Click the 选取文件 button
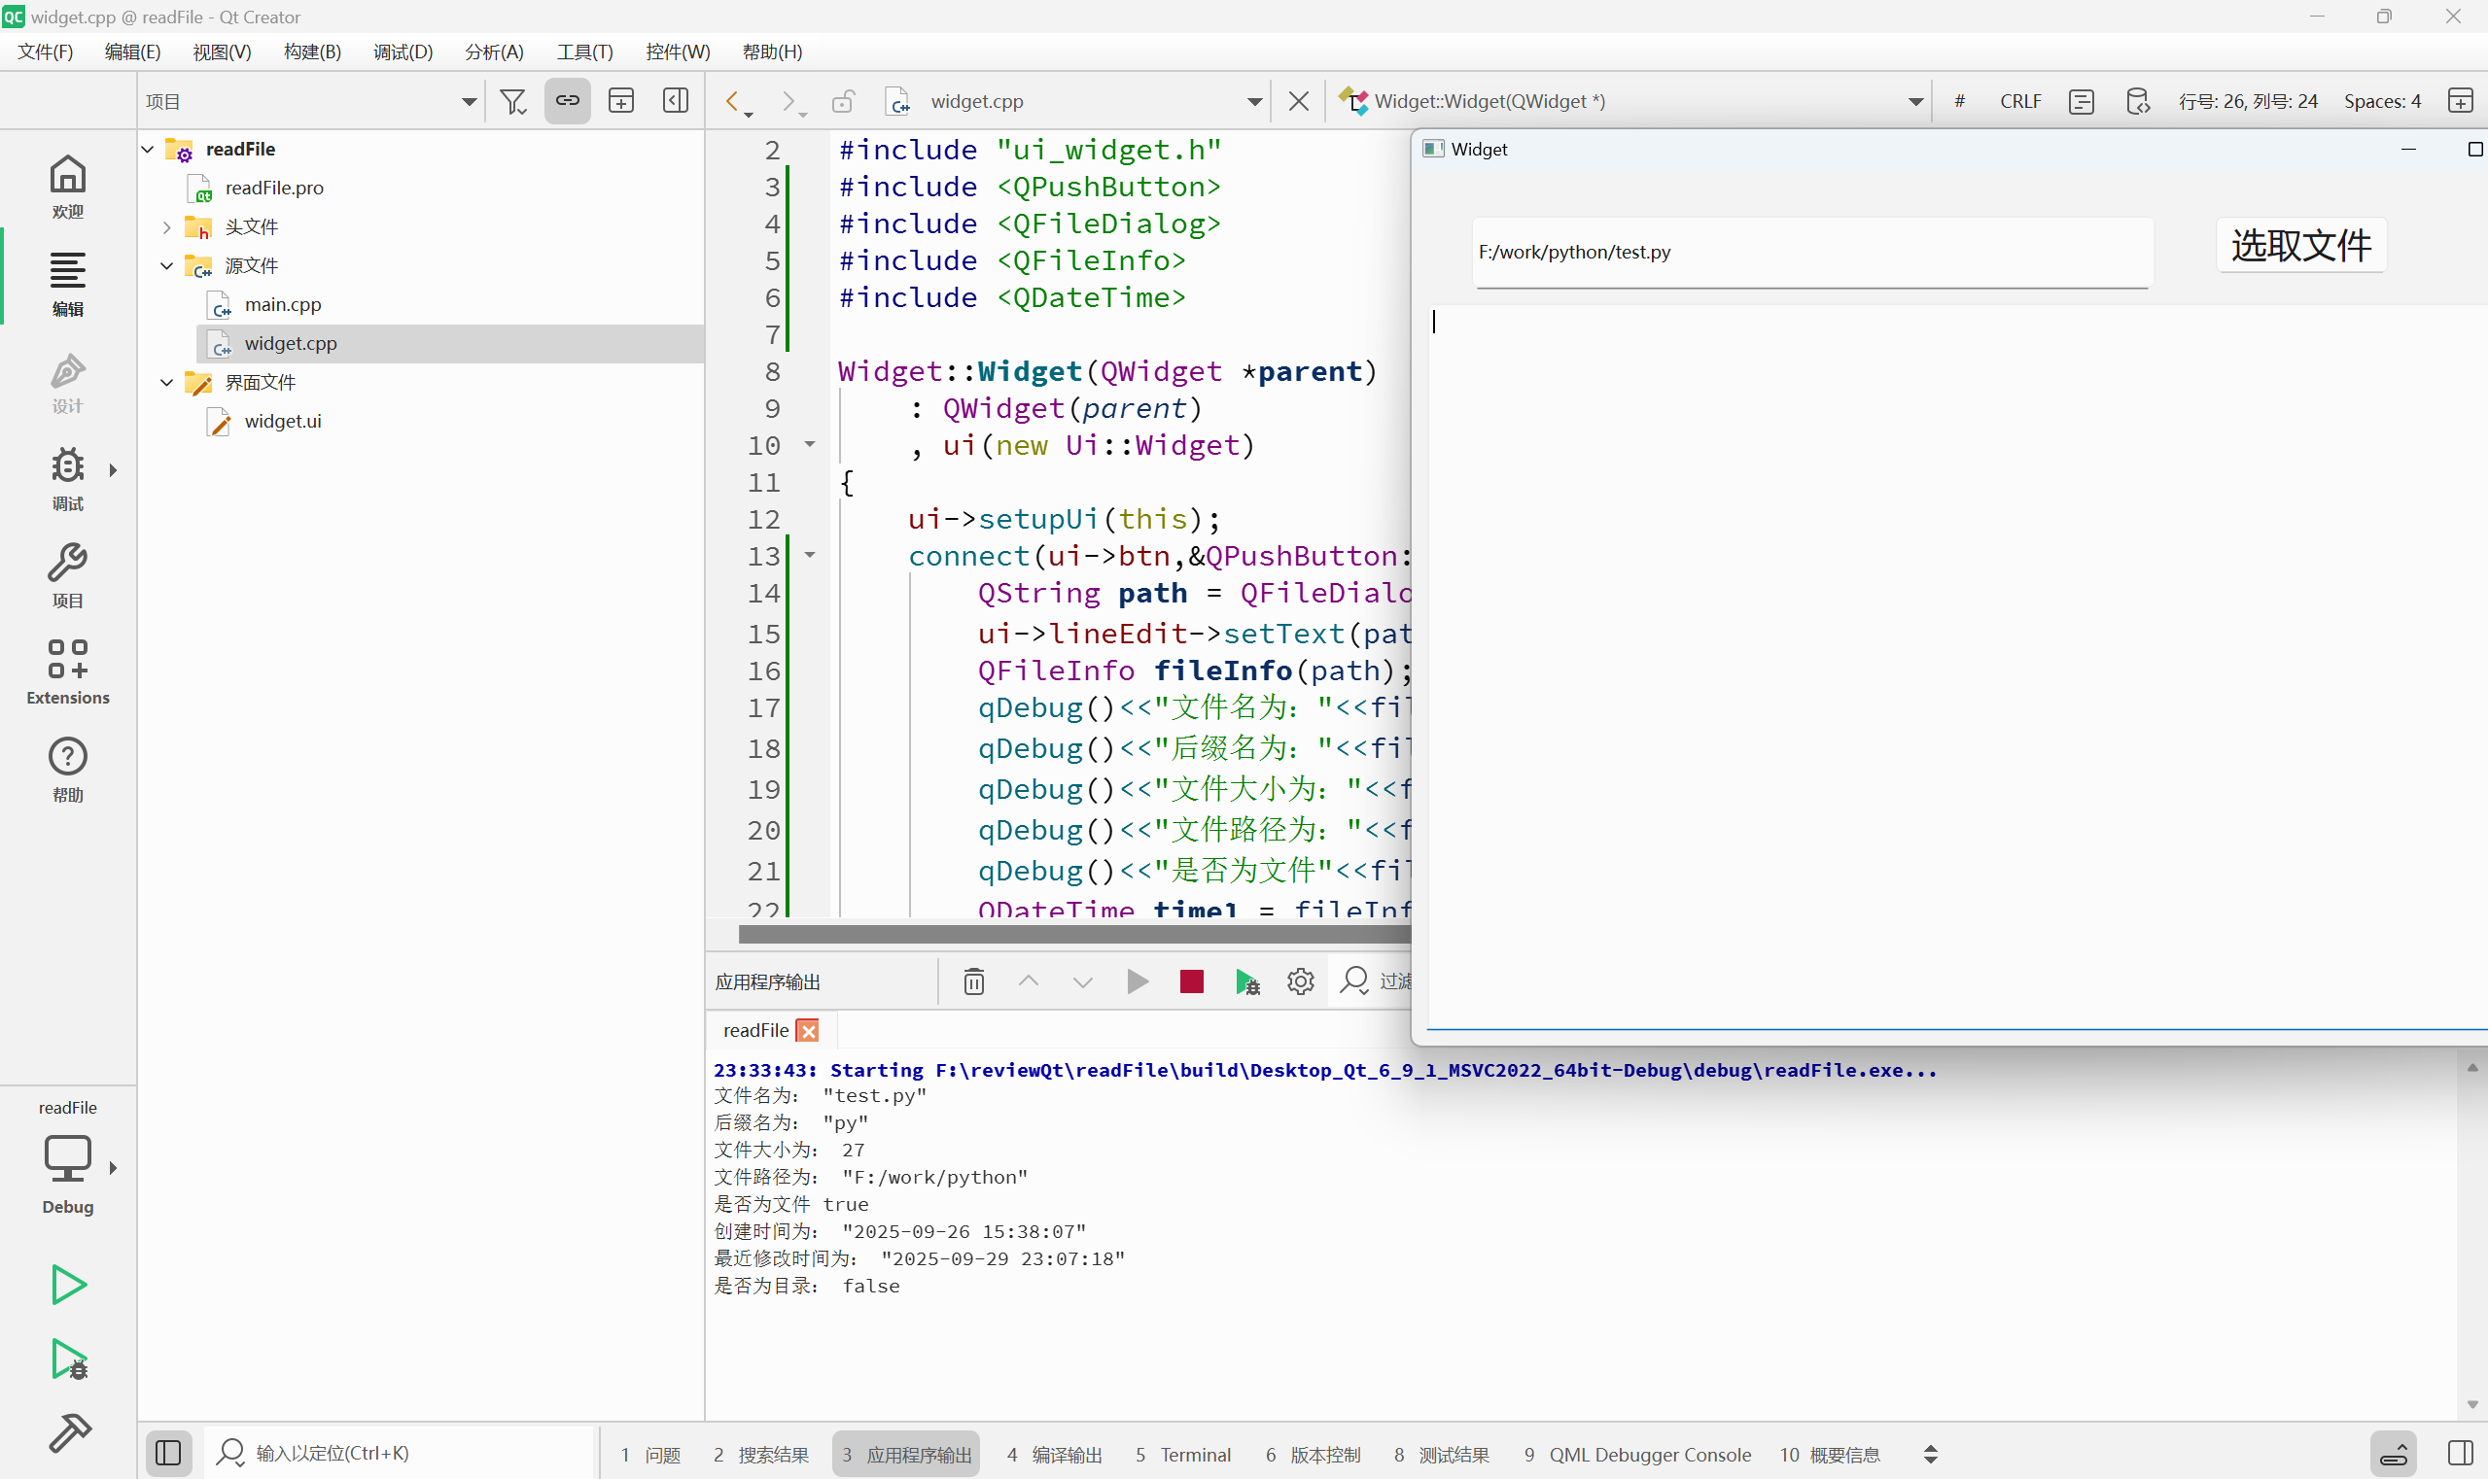The width and height of the screenshot is (2488, 1479). point(2300,245)
